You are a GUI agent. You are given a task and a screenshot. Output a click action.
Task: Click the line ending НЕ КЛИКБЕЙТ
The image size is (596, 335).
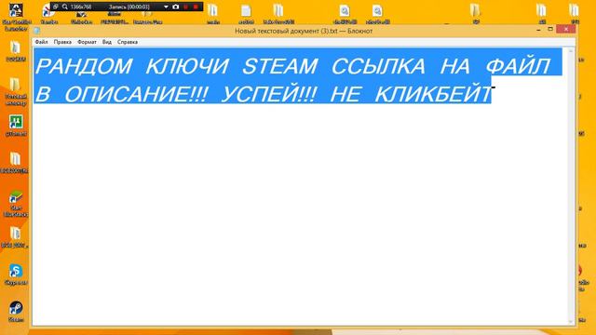click(x=263, y=93)
